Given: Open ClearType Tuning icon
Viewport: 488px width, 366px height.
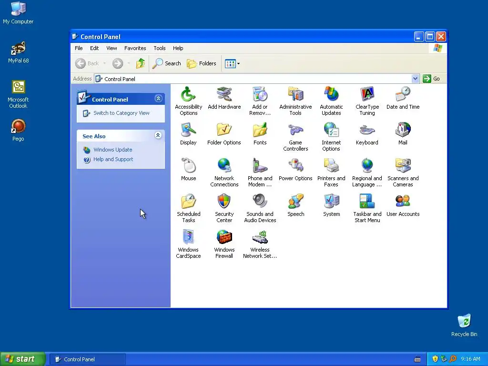Looking at the screenshot, I should click(x=367, y=94).
